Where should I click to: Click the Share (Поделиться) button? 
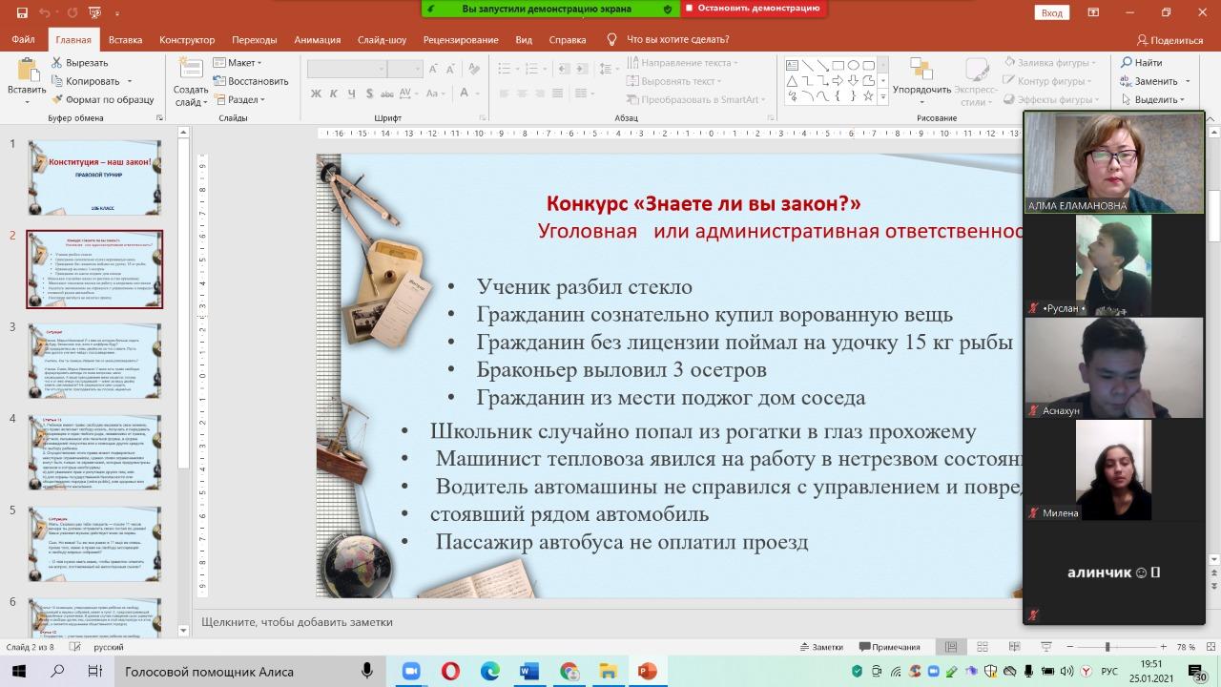pos(1170,40)
